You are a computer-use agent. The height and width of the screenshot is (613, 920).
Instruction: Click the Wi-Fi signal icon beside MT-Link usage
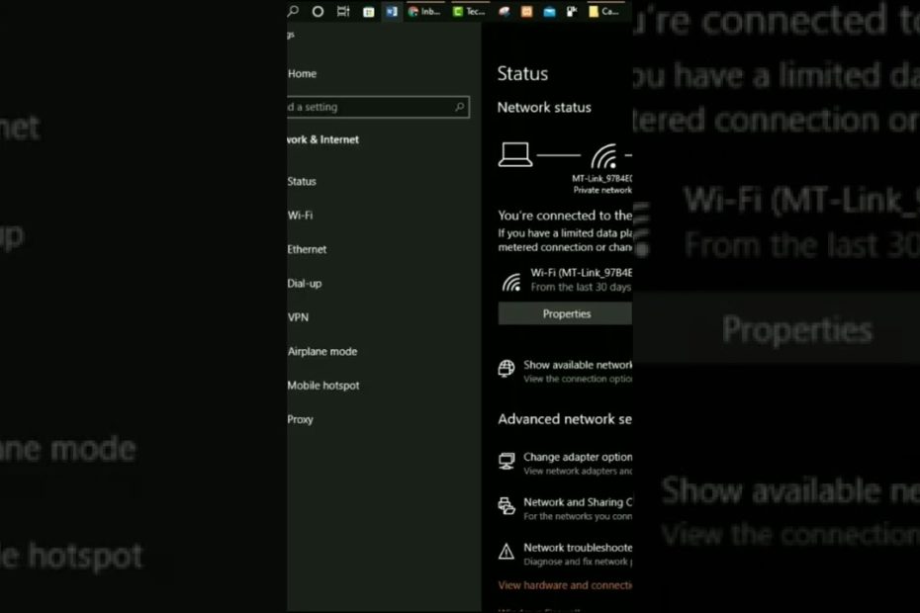[511, 282]
